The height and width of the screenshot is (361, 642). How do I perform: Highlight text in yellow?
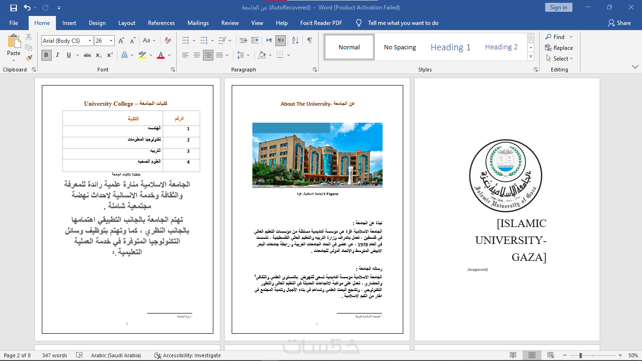tap(142, 55)
